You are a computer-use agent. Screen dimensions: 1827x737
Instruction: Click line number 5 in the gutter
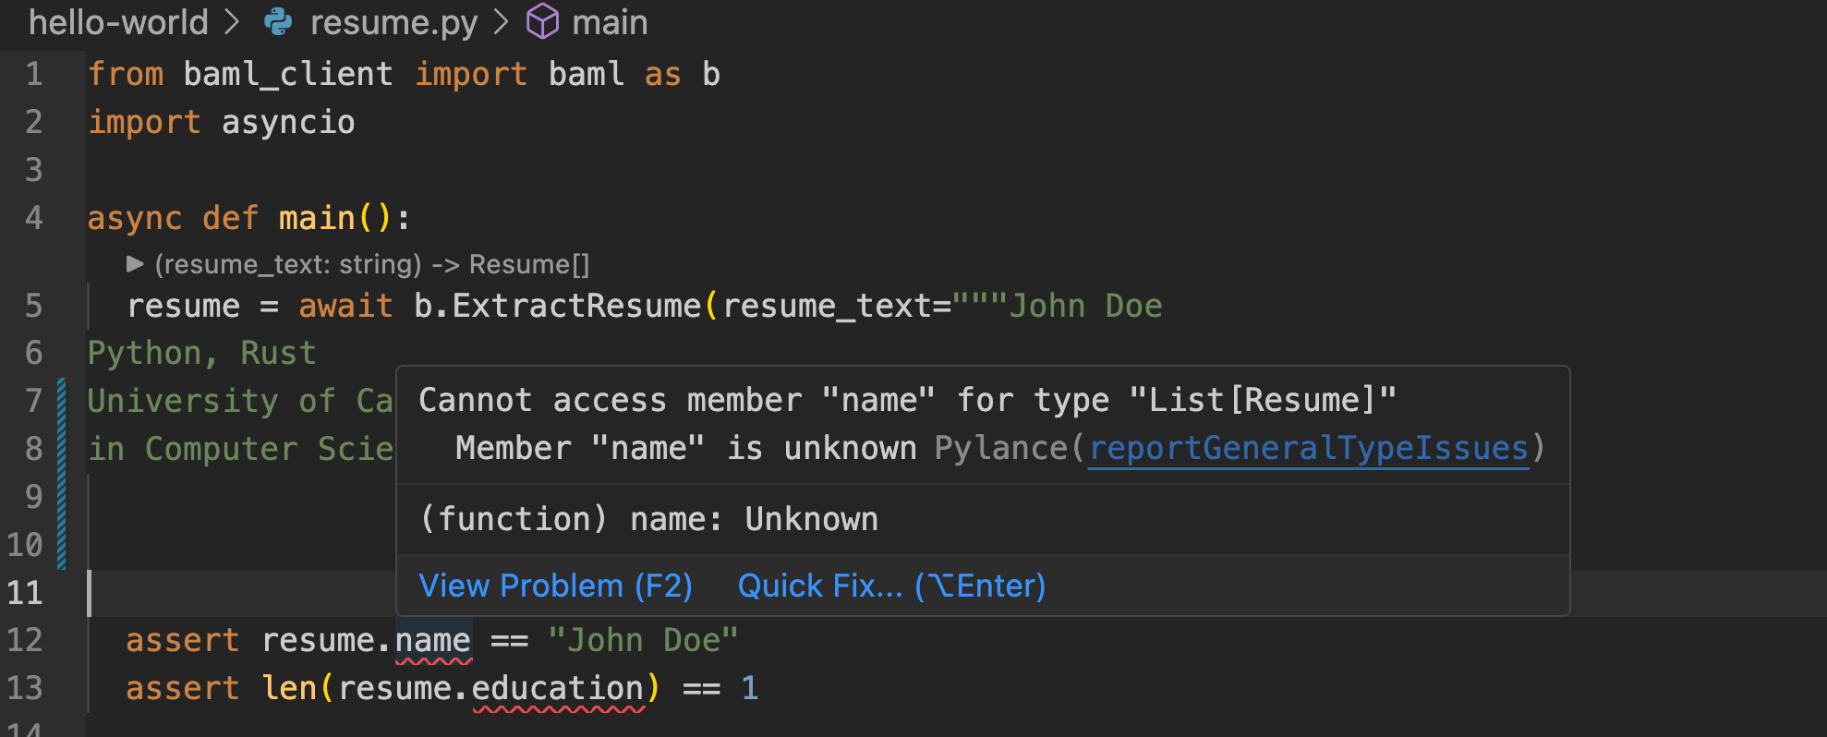coord(33,306)
